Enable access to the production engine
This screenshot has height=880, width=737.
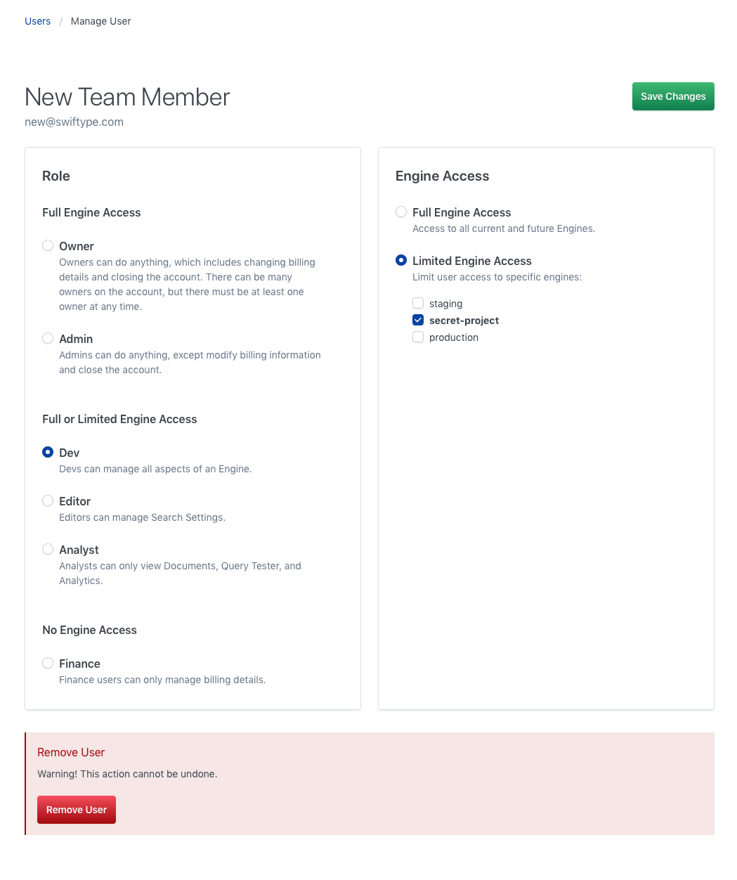point(418,337)
